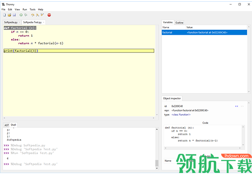Switch to the Variables tab
Viewport: 252px width, 176px height.
[168, 22]
